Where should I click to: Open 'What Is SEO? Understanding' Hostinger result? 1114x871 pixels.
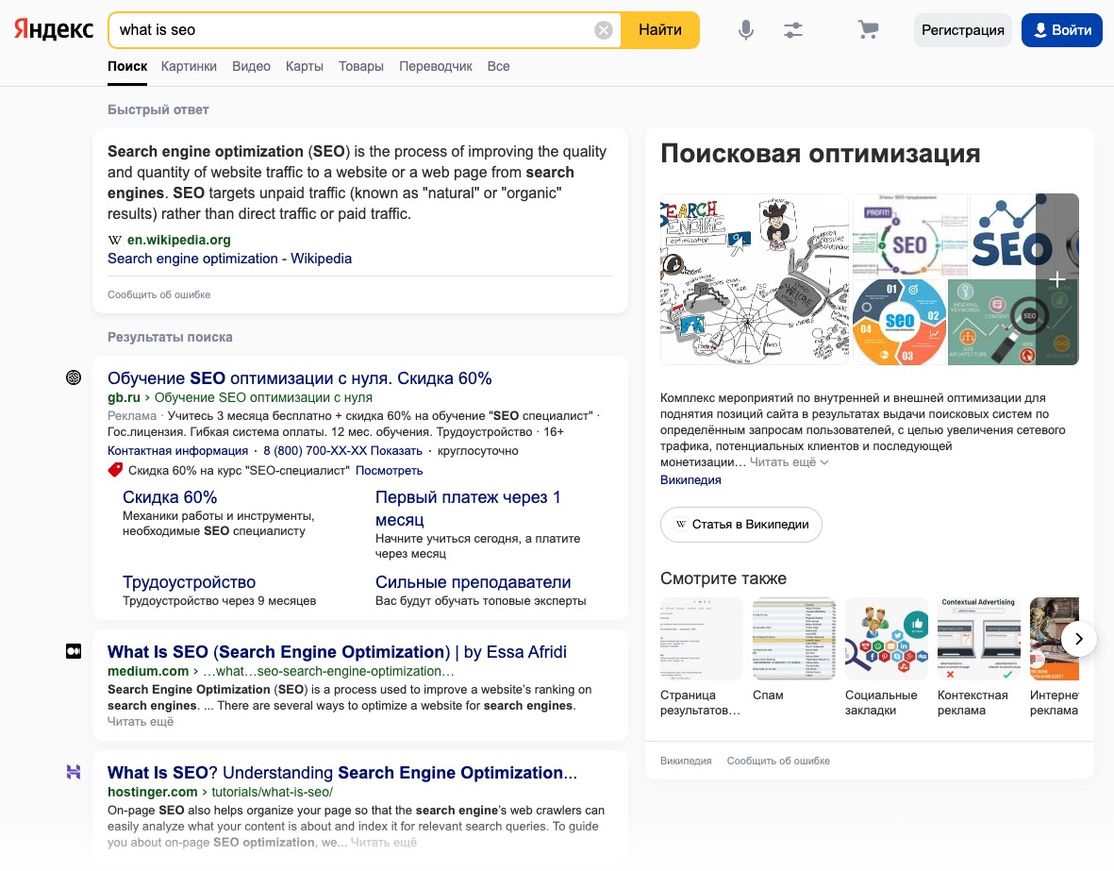(x=342, y=772)
